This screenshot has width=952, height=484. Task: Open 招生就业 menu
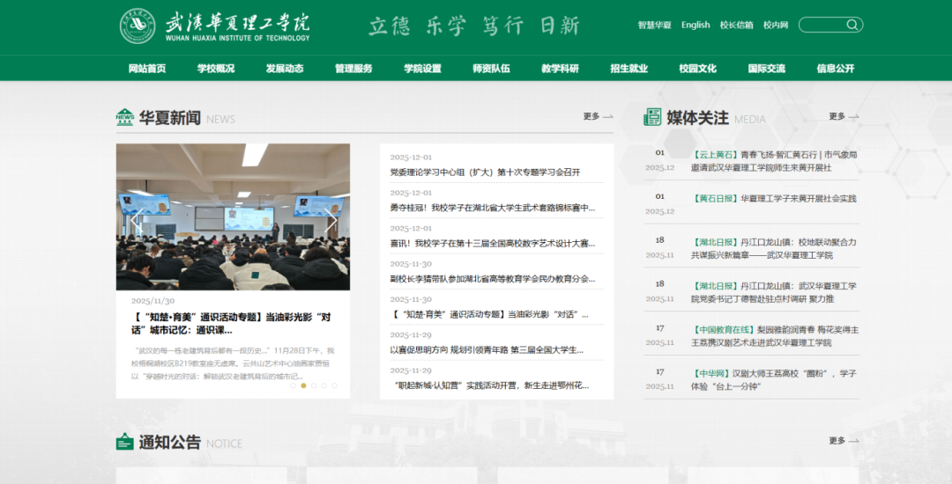(x=629, y=69)
